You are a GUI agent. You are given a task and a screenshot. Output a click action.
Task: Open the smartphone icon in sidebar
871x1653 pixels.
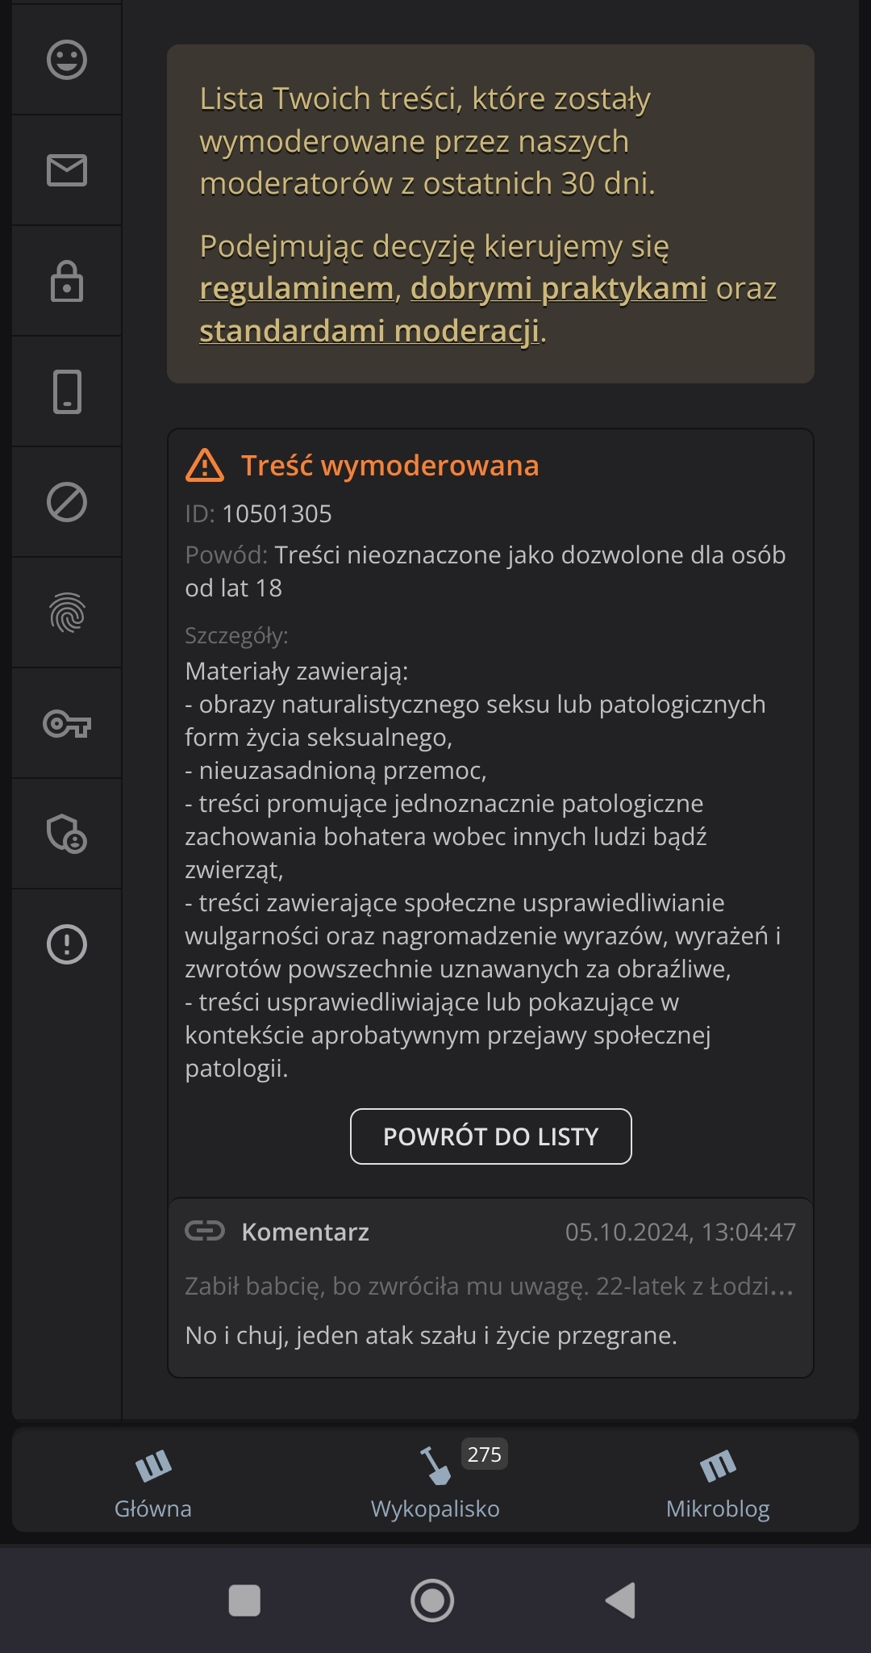point(67,391)
